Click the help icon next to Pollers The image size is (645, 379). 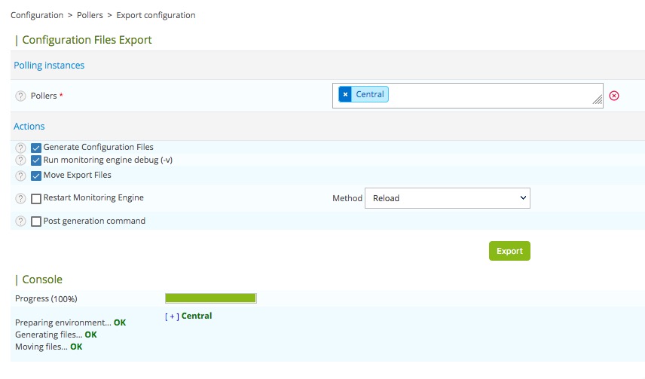pyautogui.click(x=20, y=96)
